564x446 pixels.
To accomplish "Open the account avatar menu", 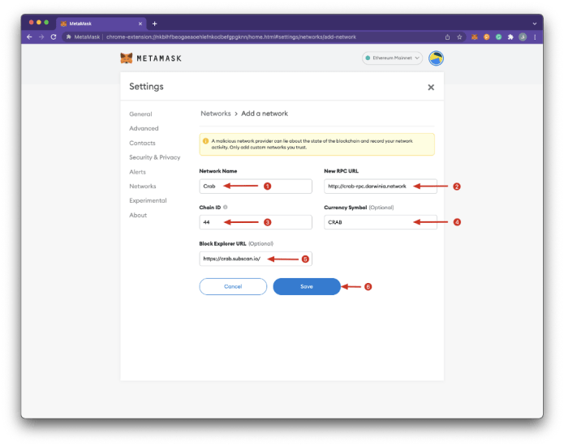I will 436,58.
